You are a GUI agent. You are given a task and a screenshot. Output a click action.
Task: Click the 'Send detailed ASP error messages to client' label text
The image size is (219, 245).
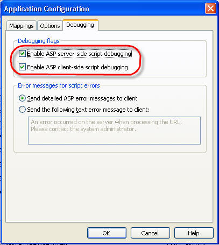pos(82,98)
